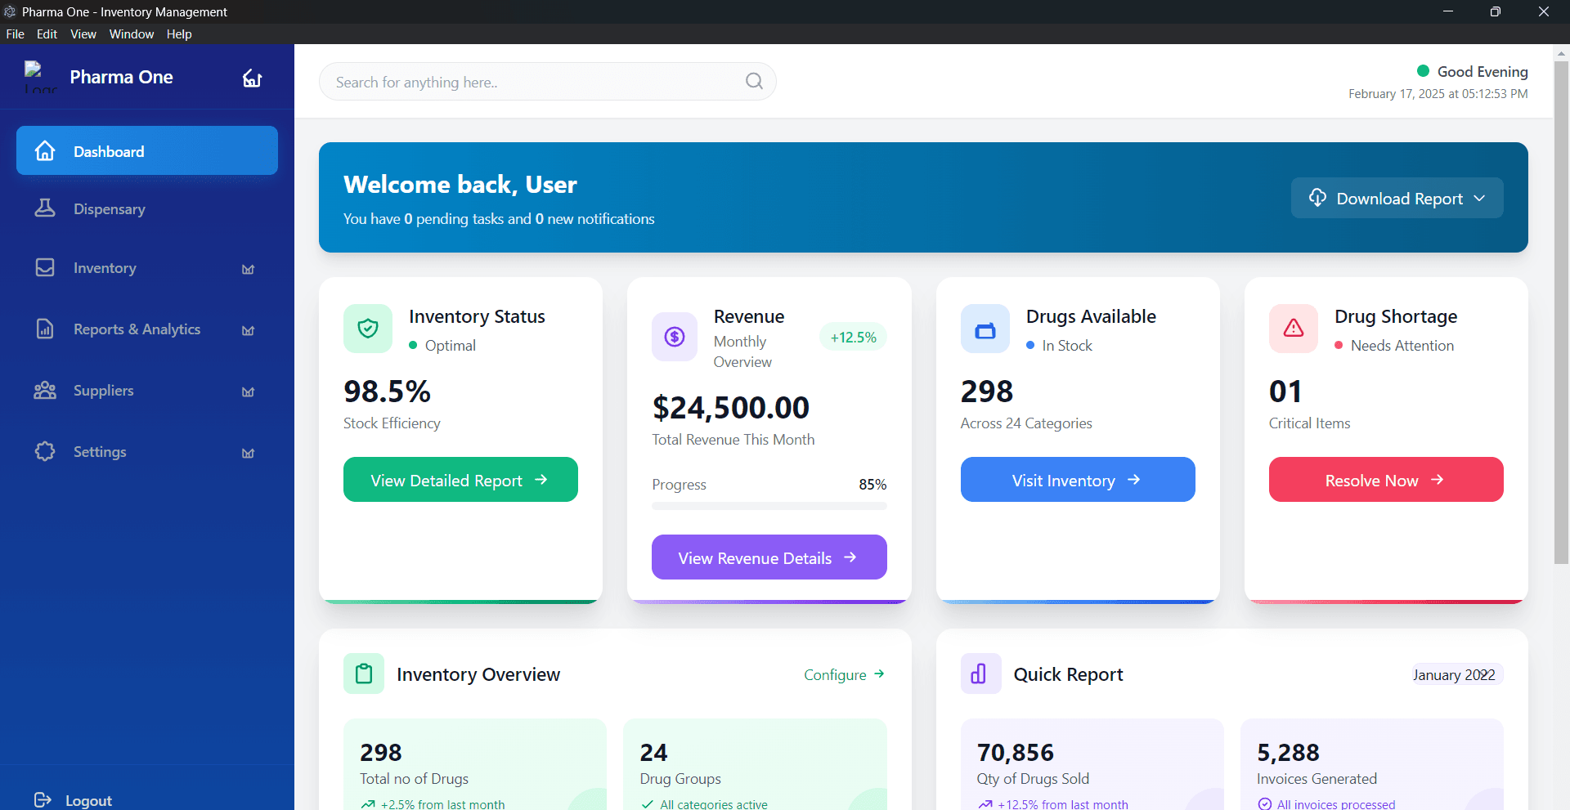Click the Resolve Now button
This screenshot has width=1570, height=810.
[1386, 480]
